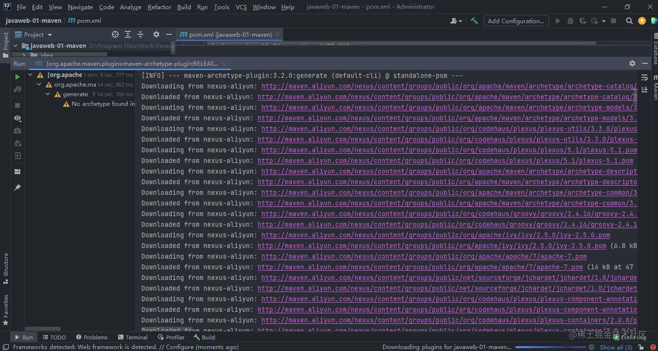Expand all in the Project panel
The image size is (658, 351).
[128, 34]
